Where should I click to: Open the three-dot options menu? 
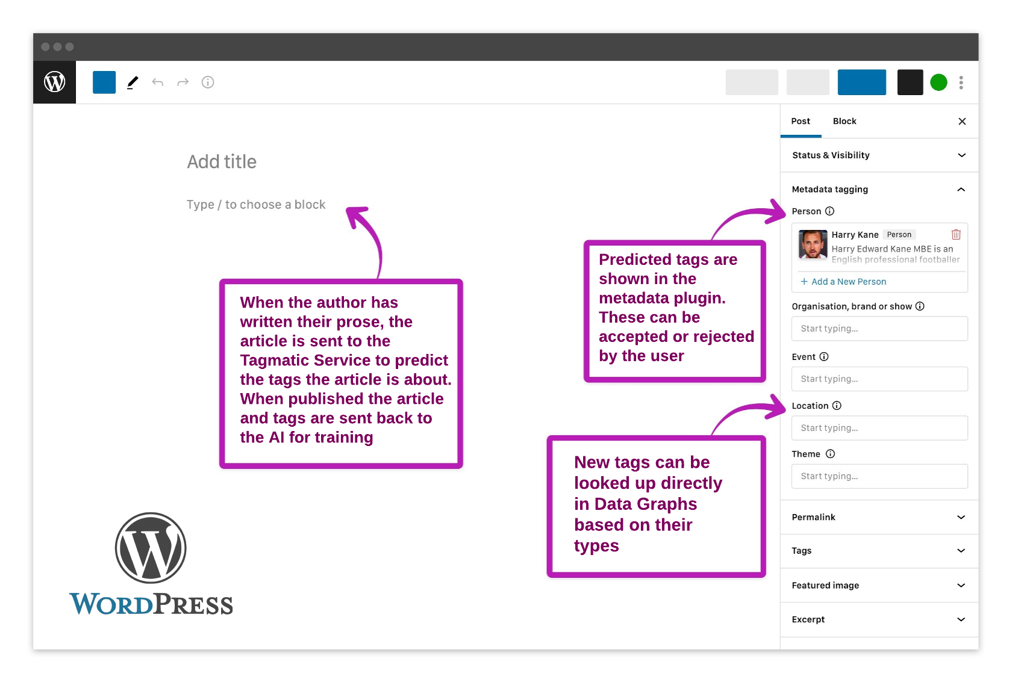pos(961,82)
